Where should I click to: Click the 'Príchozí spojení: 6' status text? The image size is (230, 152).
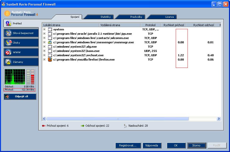click(x=58, y=126)
